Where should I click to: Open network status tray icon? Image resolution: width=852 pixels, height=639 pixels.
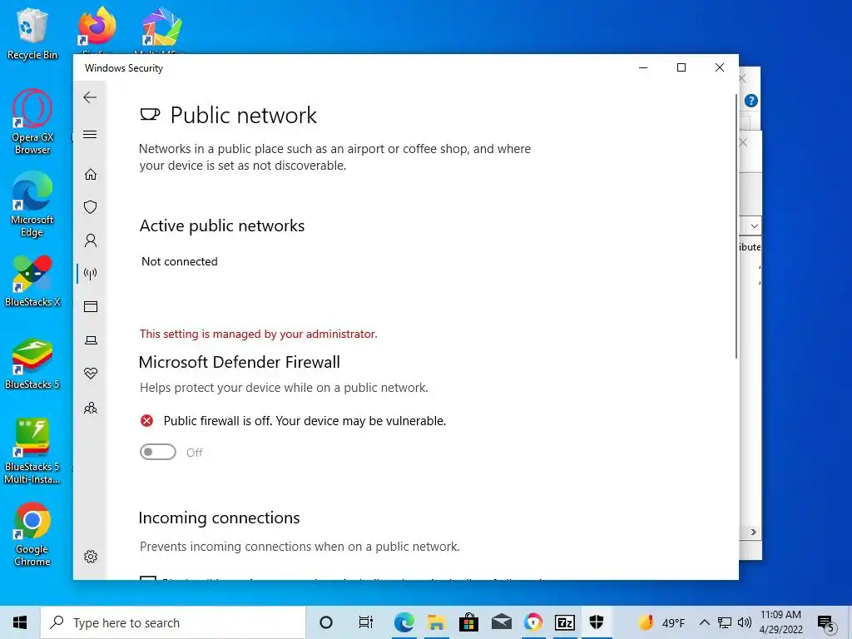725,622
